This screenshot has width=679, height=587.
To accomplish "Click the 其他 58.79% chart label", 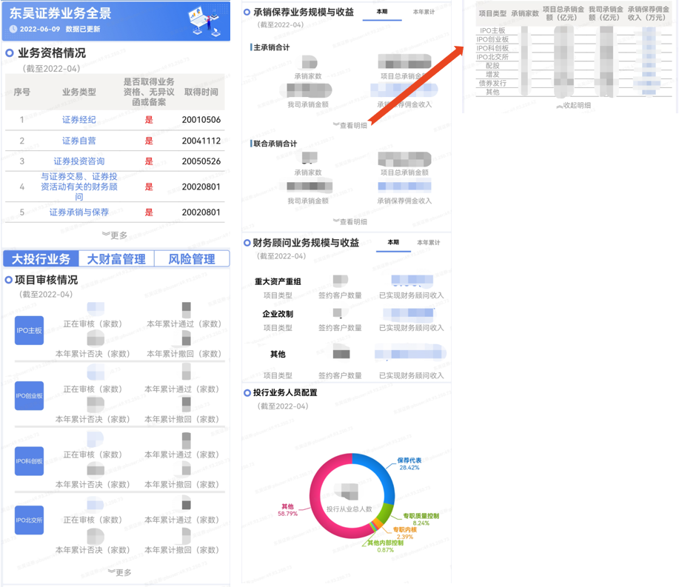I will (287, 510).
